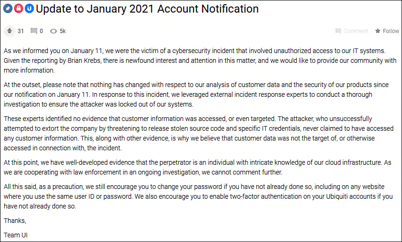Viewport: 402px width, 242px height.
Task: Click the greyed comment icon at right
Action: click(x=338, y=31)
